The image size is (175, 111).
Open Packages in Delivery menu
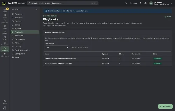pyautogui.click(x=25, y=14)
